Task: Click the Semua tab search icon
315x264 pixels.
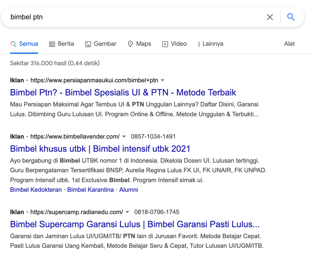Action: click(14, 44)
